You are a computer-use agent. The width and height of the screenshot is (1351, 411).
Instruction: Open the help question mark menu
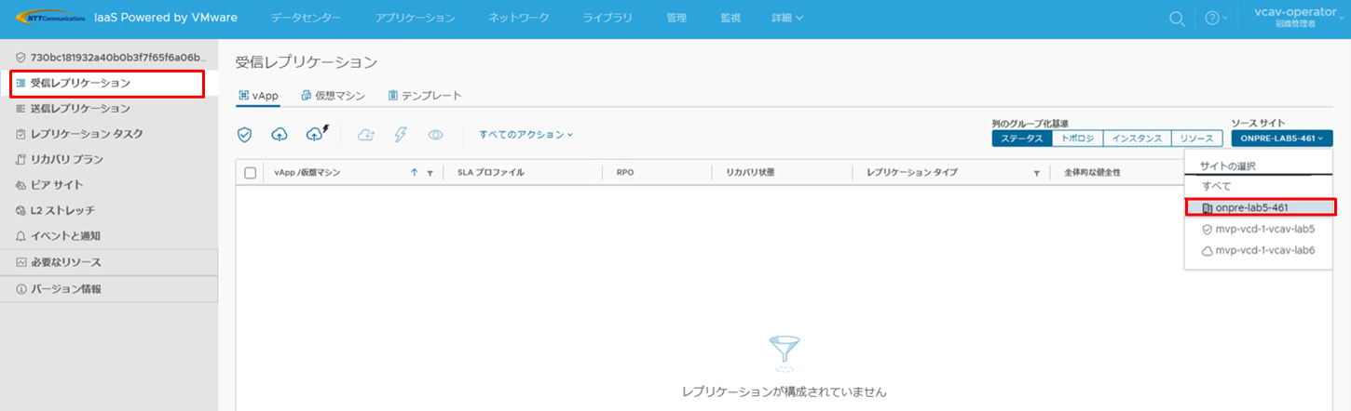pyautogui.click(x=1217, y=19)
